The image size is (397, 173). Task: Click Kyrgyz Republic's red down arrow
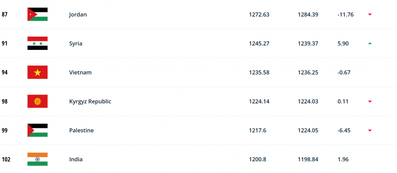(370, 102)
